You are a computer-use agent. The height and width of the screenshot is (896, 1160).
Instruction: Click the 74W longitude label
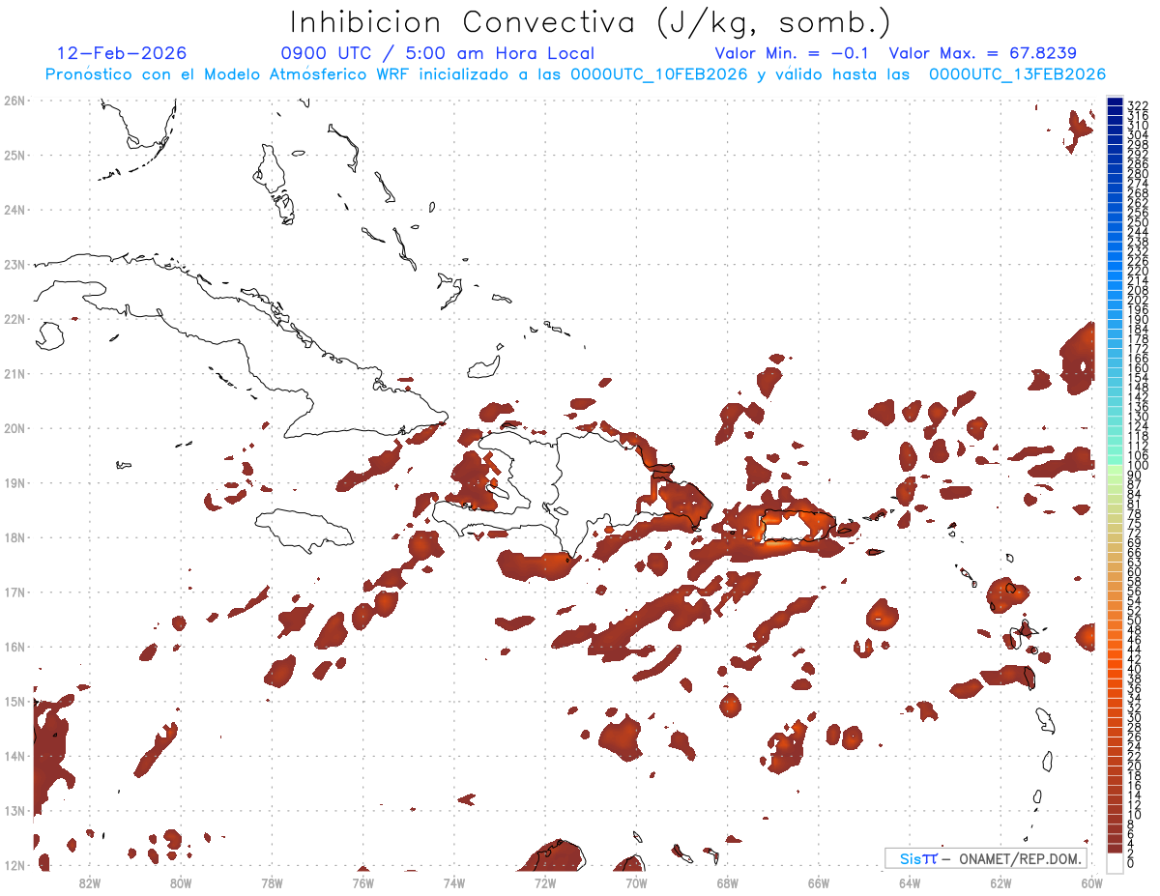click(454, 882)
